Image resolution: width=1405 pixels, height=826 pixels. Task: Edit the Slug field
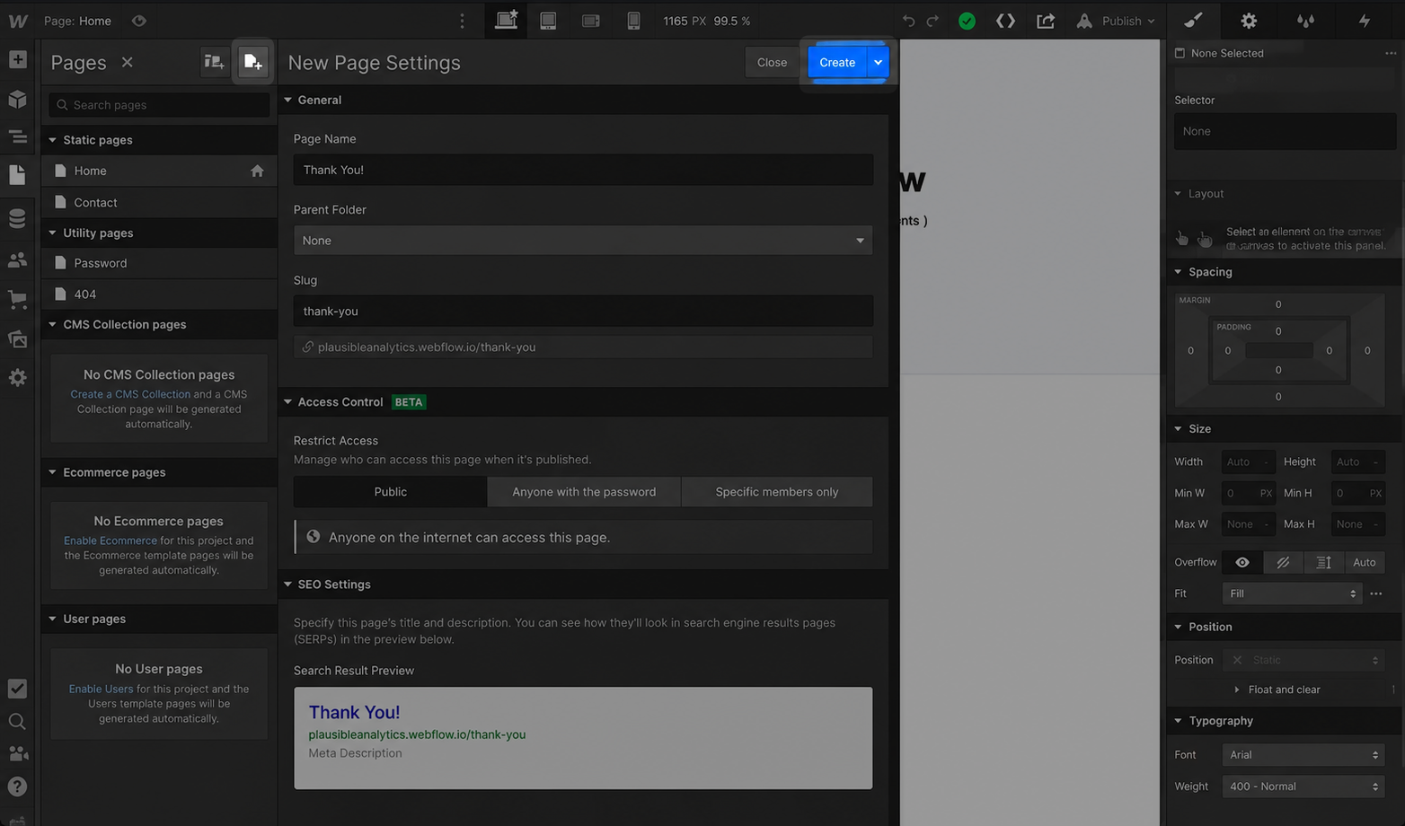[583, 311]
